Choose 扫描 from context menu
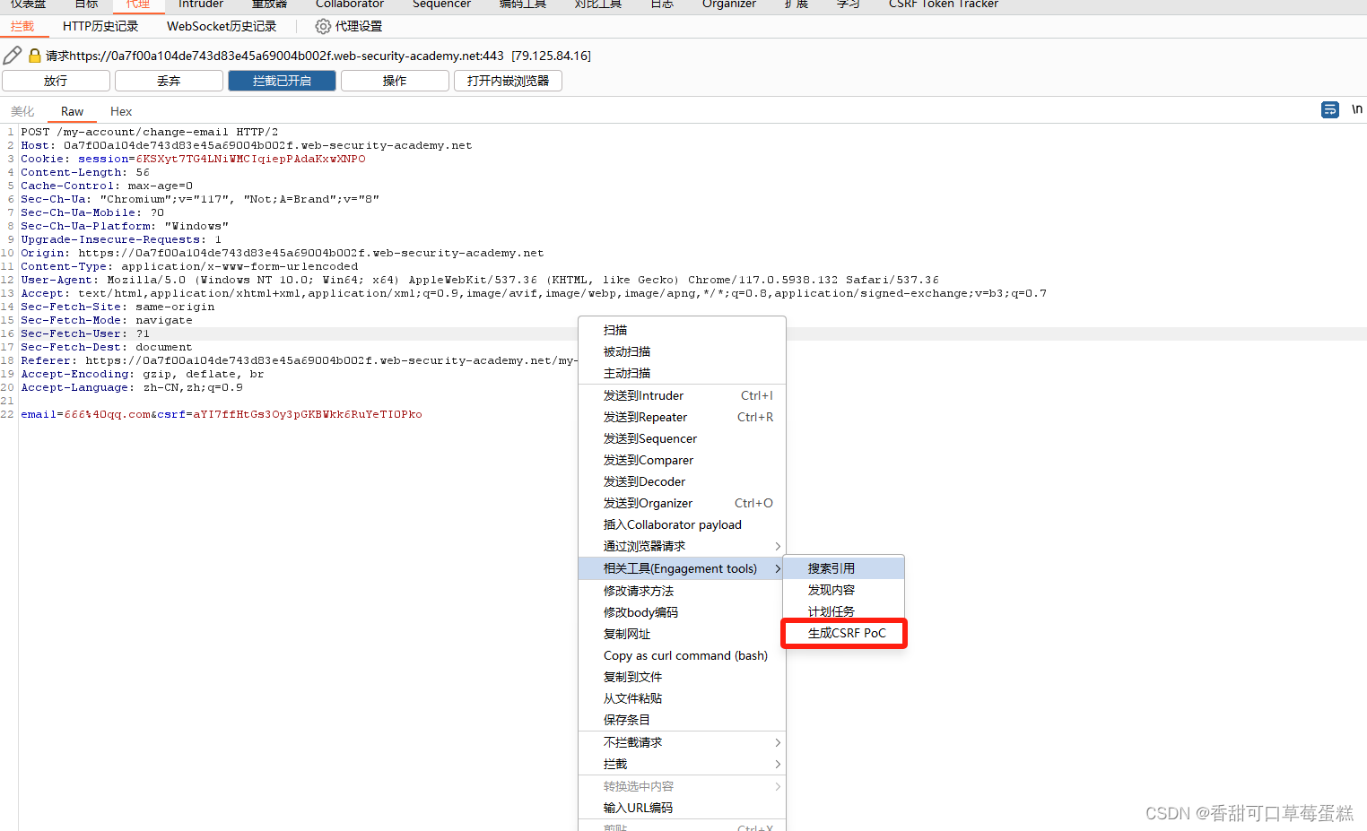The image size is (1367, 831). [682, 330]
